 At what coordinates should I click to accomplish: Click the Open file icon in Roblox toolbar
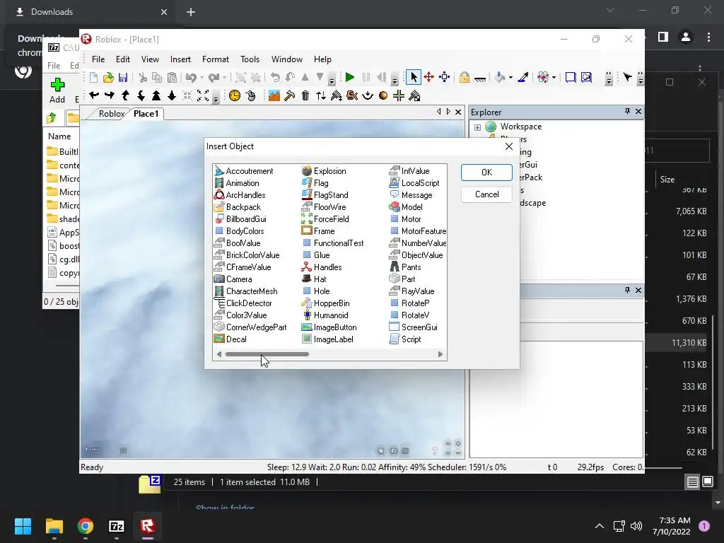(x=108, y=78)
